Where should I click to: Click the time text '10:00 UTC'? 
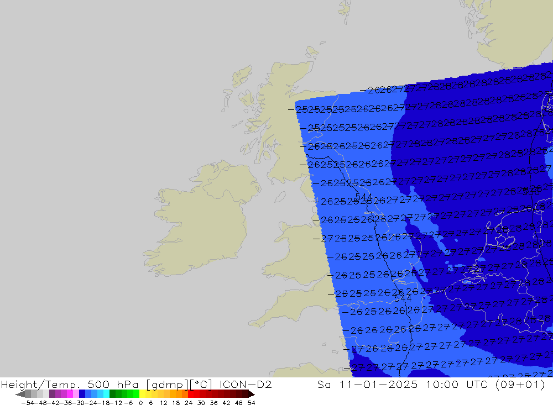tap(456, 384)
